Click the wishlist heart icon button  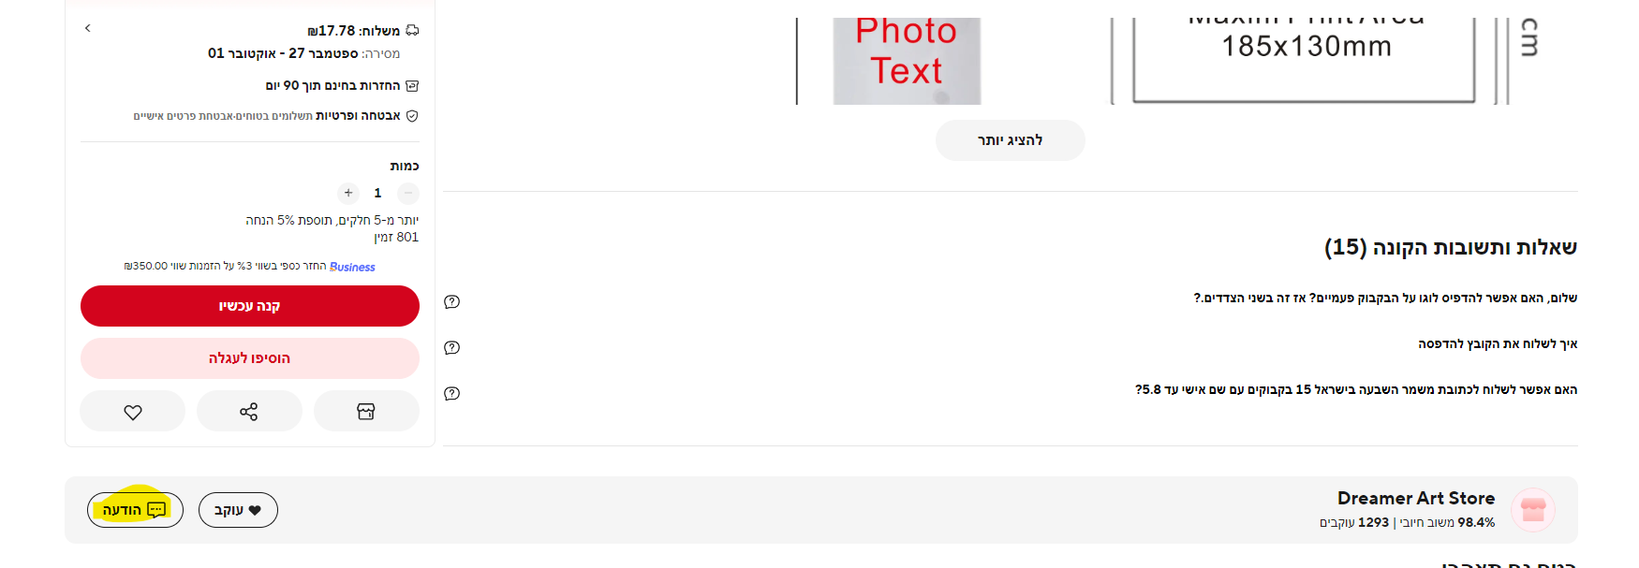133,412
